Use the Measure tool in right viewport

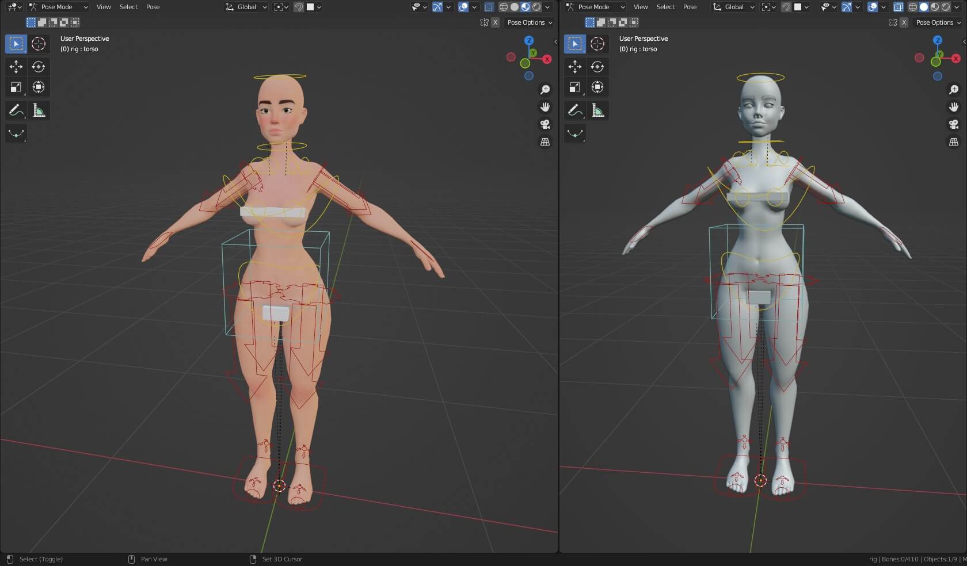click(x=597, y=110)
